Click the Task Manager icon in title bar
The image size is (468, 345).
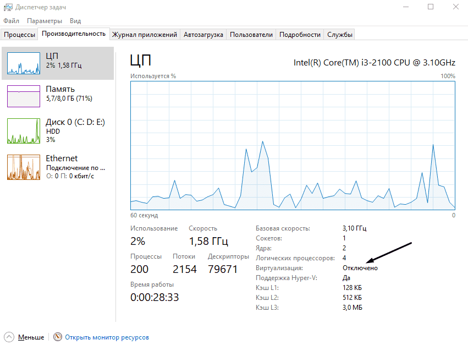pos(7,7)
